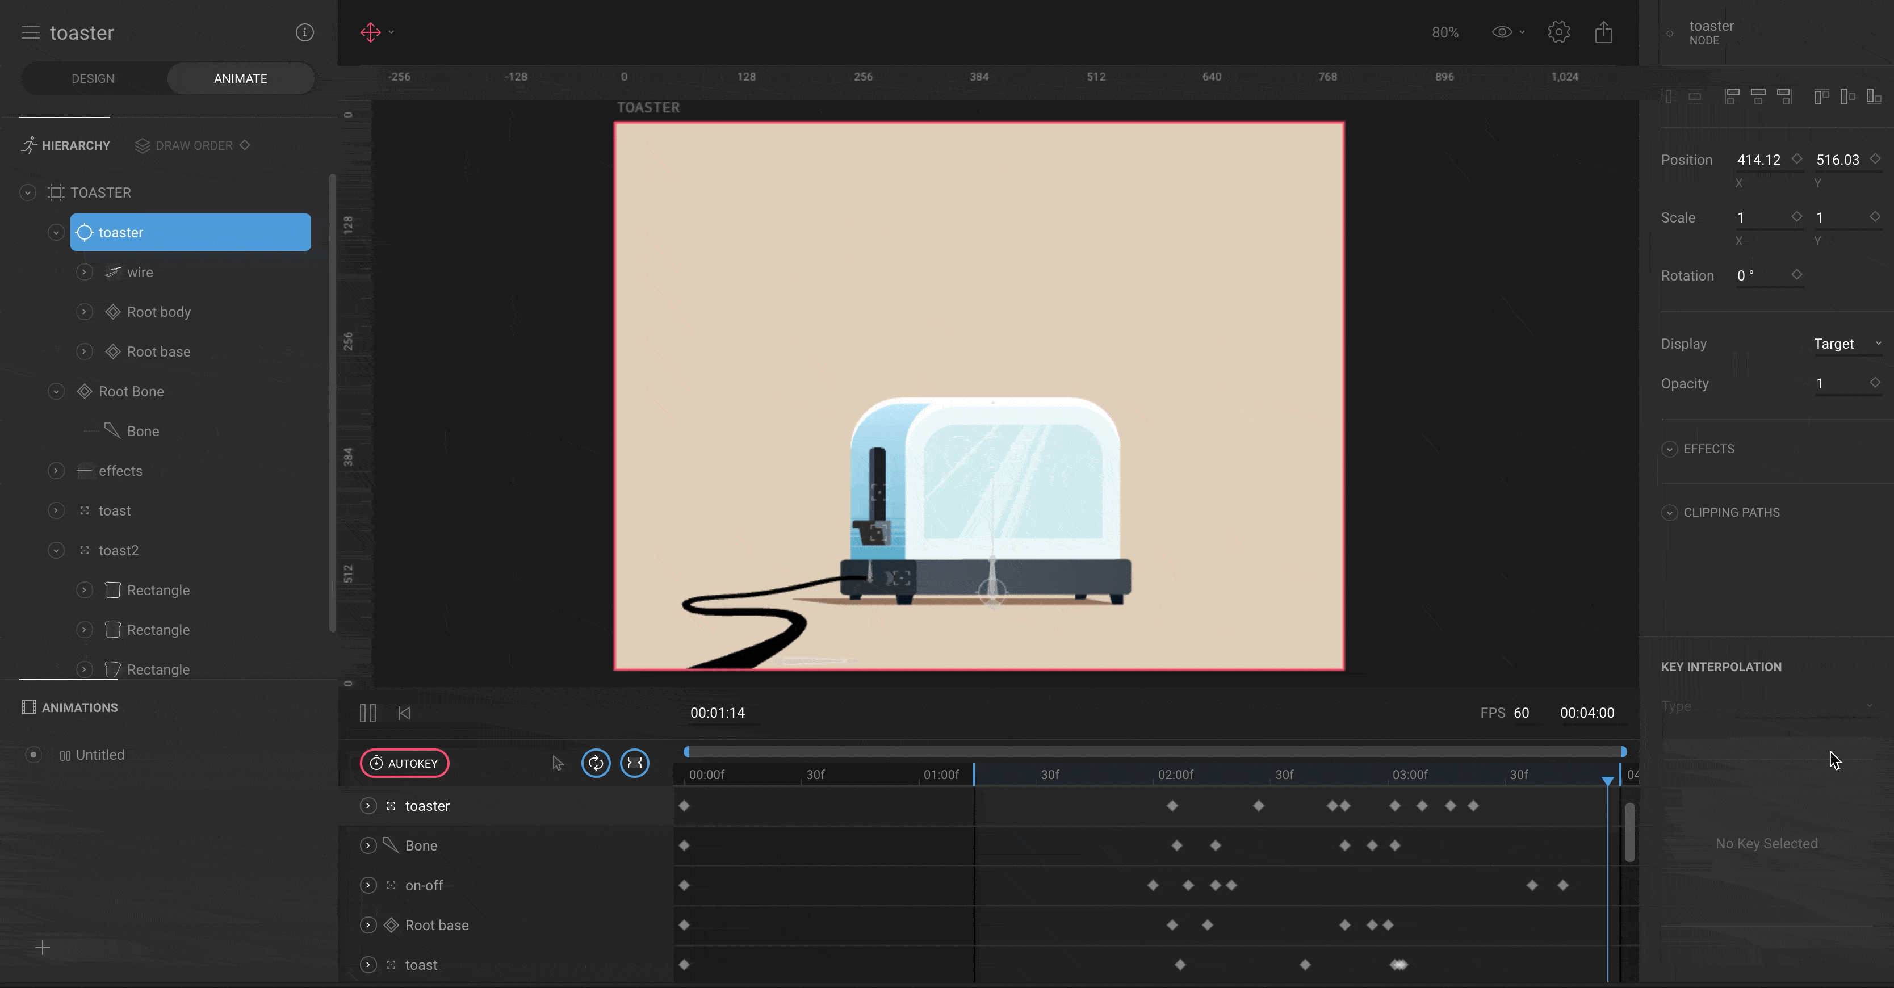Show file info with the circled i icon

304,32
